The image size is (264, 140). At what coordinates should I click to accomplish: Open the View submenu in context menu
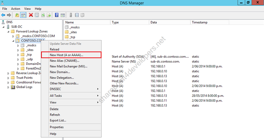click(x=71, y=102)
